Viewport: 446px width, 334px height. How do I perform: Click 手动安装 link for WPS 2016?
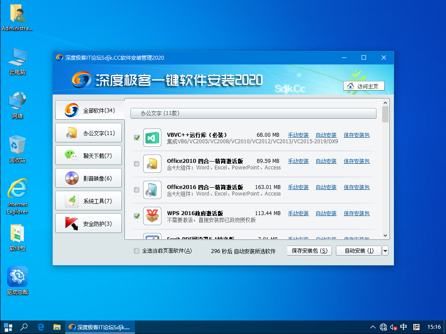tap(298, 213)
